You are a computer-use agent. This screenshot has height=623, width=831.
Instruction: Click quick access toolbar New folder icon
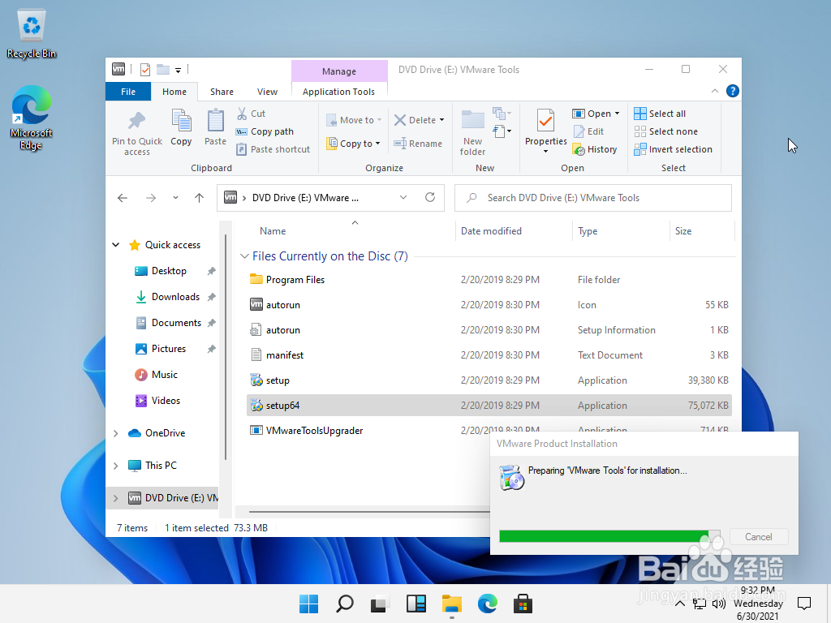coord(162,70)
